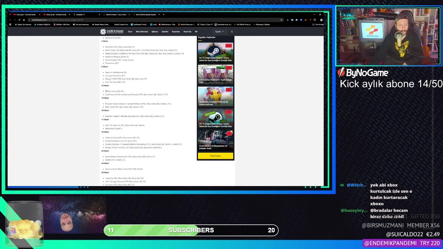Open the Bilim/Teknoloji menu

142,31
